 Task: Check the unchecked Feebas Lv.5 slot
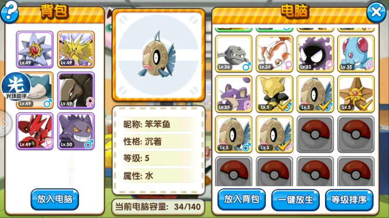coord(234,134)
